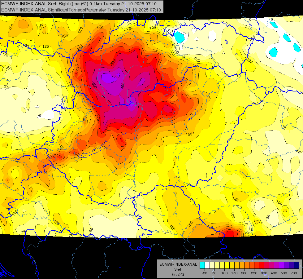Image resolution: width=303 pixels, height=279 pixels.
Task: Click the '100' legend tick value
Action: (x=225, y=273)
